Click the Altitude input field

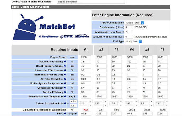[x=129, y=37]
